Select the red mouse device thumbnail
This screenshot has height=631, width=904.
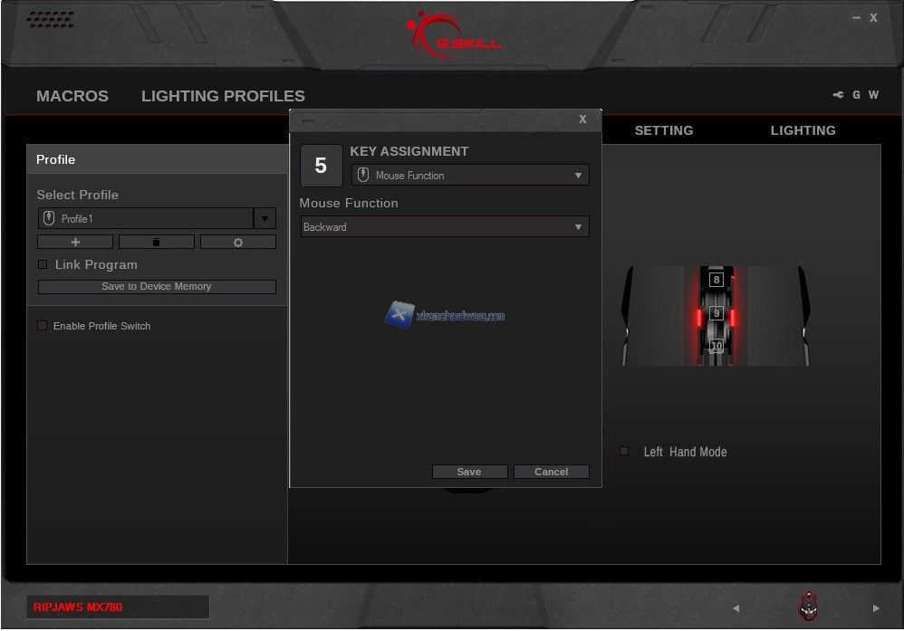[x=807, y=607]
